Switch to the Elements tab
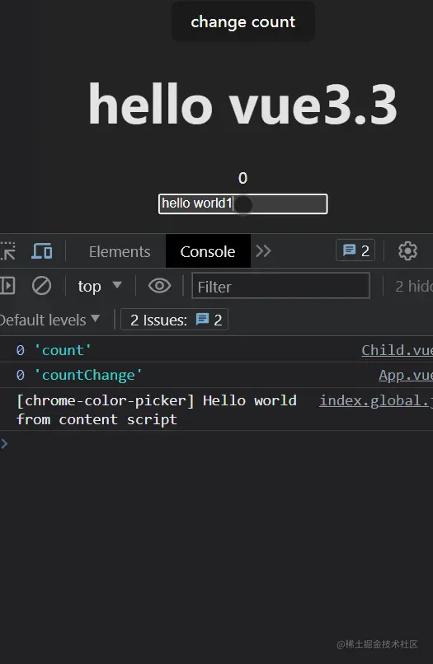This screenshot has height=664, width=433. pyautogui.click(x=120, y=251)
